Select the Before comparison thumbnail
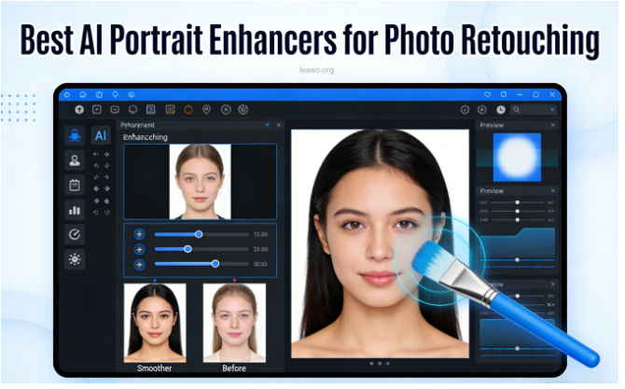The height and width of the screenshot is (389, 625). pyautogui.click(x=234, y=322)
